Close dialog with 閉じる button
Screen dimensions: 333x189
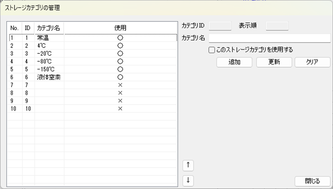click(312, 181)
